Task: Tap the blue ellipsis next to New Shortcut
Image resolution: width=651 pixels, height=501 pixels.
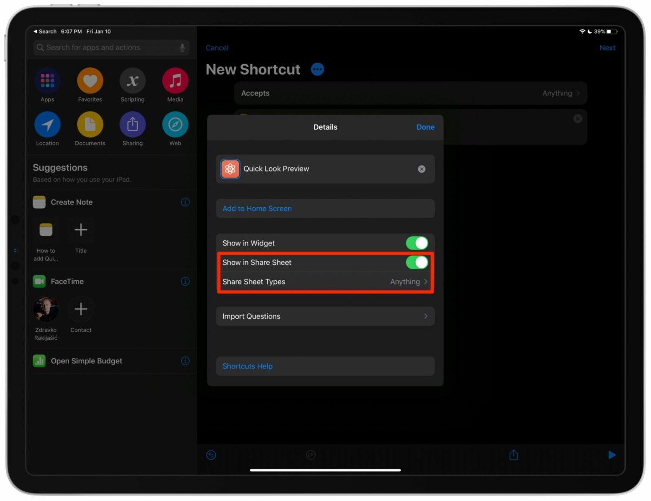Action: pyautogui.click(x=317, y=69)
